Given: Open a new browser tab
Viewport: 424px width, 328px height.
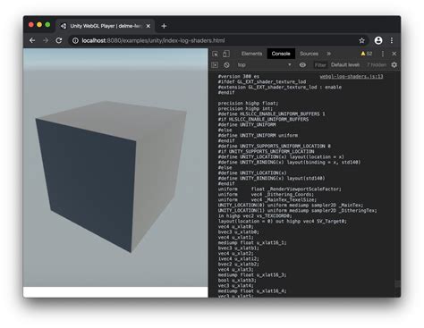Looking at the screenshot, I should 164,26.
